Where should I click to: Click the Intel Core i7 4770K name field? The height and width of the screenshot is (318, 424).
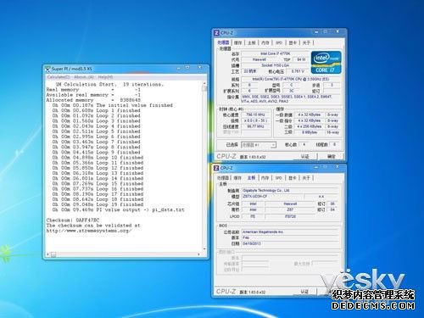275,53
